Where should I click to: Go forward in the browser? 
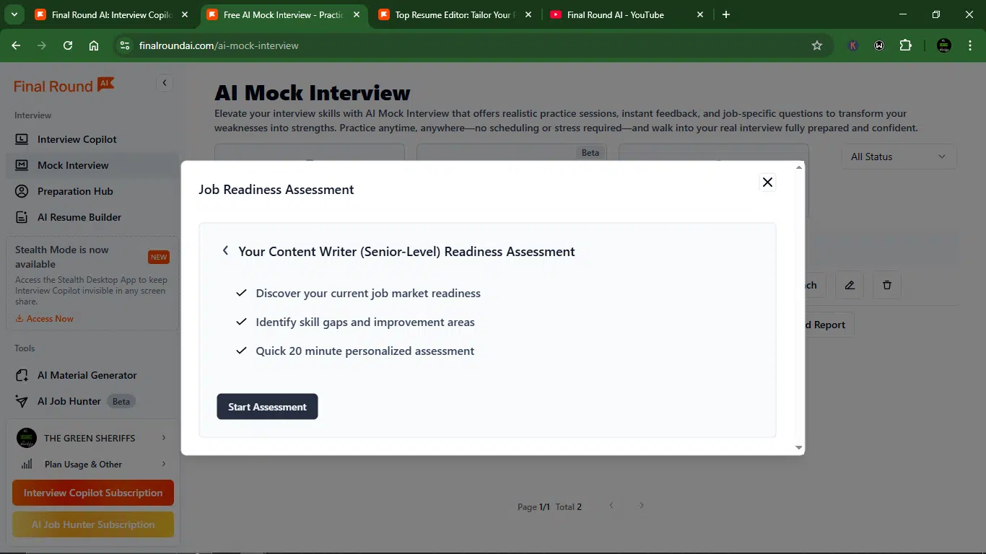click(x=42, y=45)
